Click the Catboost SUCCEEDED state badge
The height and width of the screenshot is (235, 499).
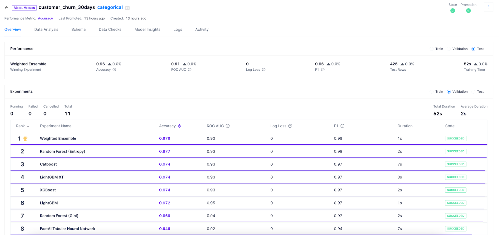[455, 164]
